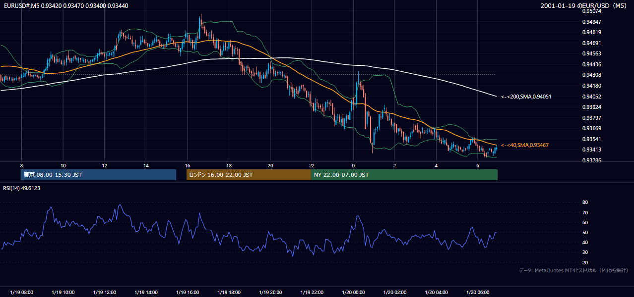Click hour tick 6 under price chart
The width and height of the screenshot is (634, 297).
point(478,165)
